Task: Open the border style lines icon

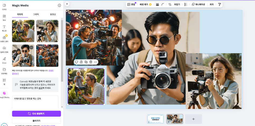Action: pos(157,4)
